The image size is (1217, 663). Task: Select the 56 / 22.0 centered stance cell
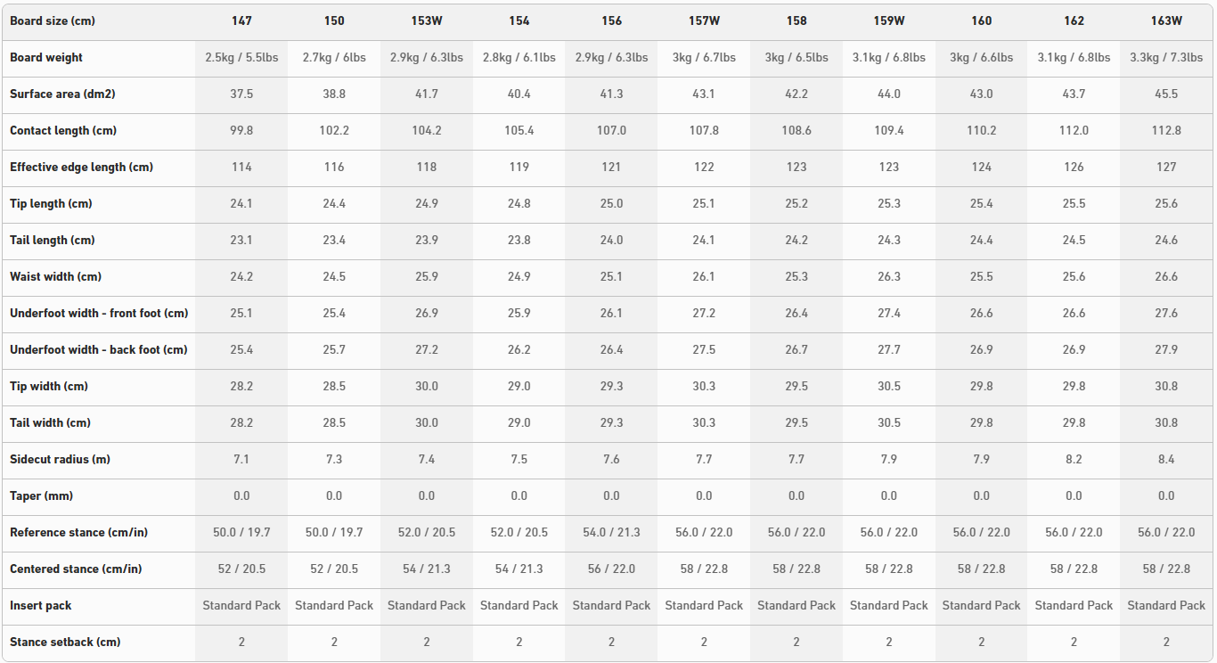(611, 569)
